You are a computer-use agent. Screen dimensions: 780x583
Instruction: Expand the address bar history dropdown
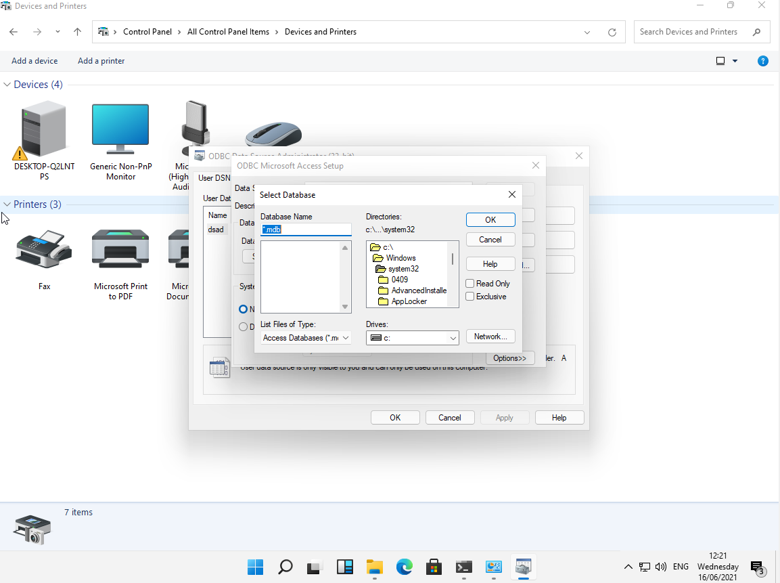pos(587,32)
